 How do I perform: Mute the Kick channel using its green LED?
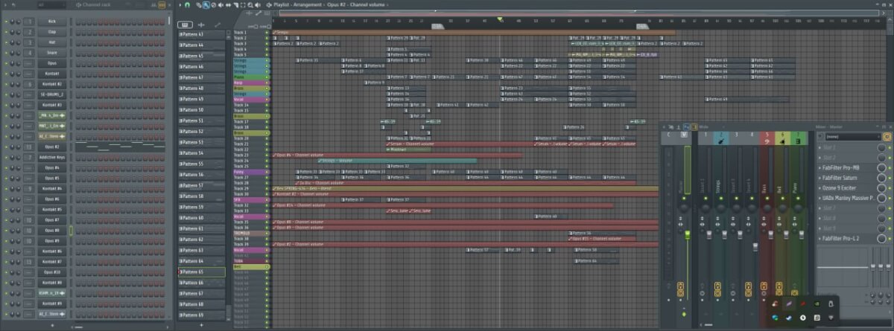tap(5, 22)
